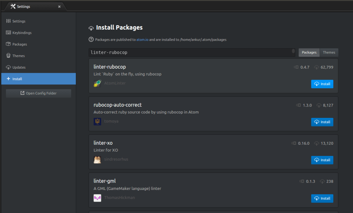
Task: Click the 62,799 download count
Action: tap(327, 67)
